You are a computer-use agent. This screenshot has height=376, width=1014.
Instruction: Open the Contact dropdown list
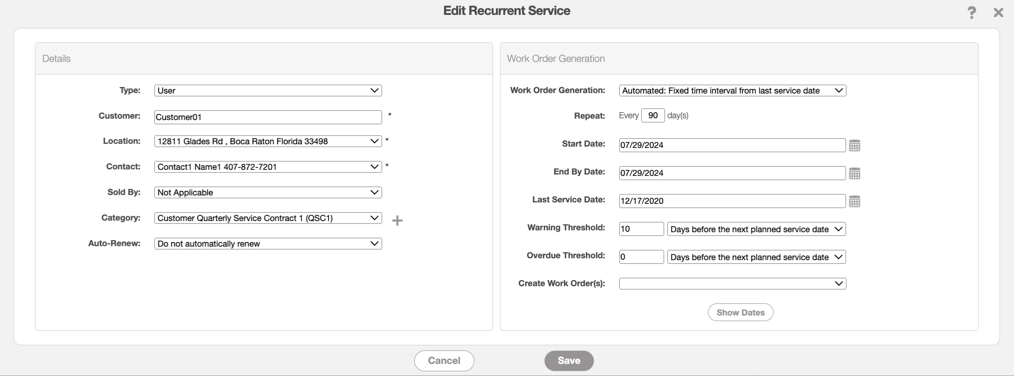268,167
